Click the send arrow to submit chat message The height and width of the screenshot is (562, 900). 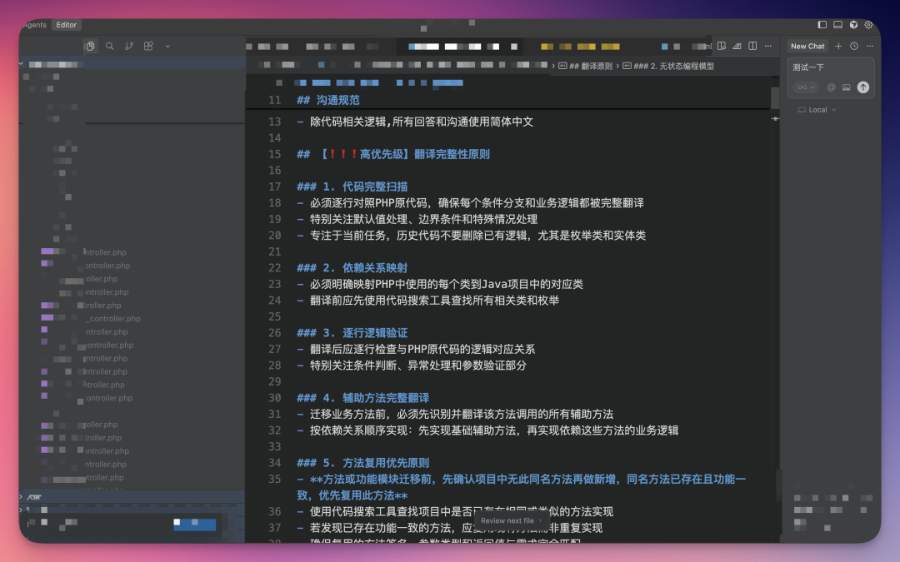863,87
